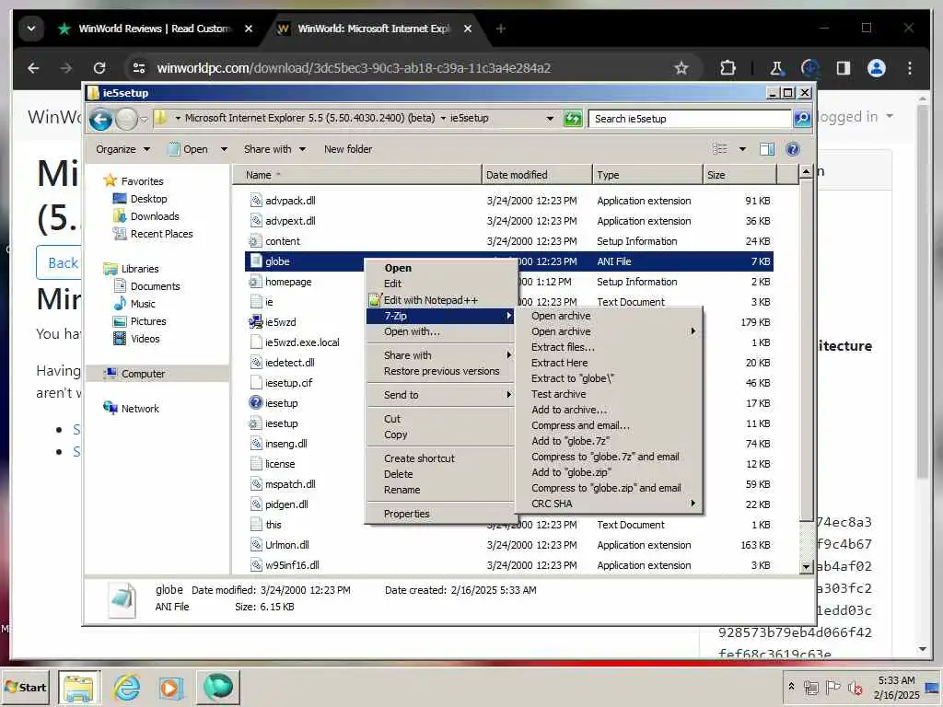Reload the page in Chrome
The width and height of the screenshot is (943, 707).
click(x=99, y=68)
